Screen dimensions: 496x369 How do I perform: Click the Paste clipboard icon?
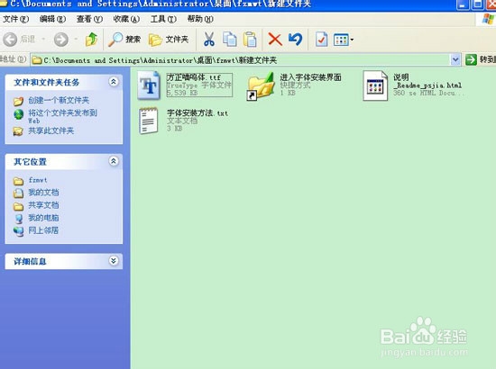click(250, 40)
